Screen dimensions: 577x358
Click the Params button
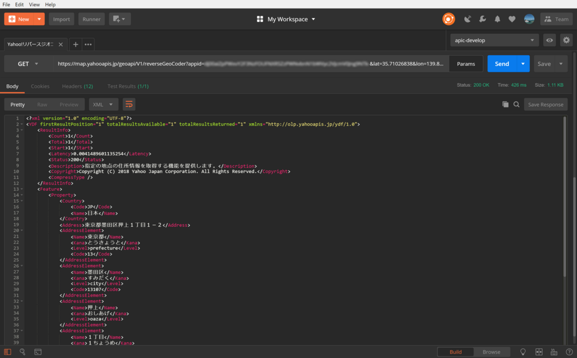[x=466, y=64]
